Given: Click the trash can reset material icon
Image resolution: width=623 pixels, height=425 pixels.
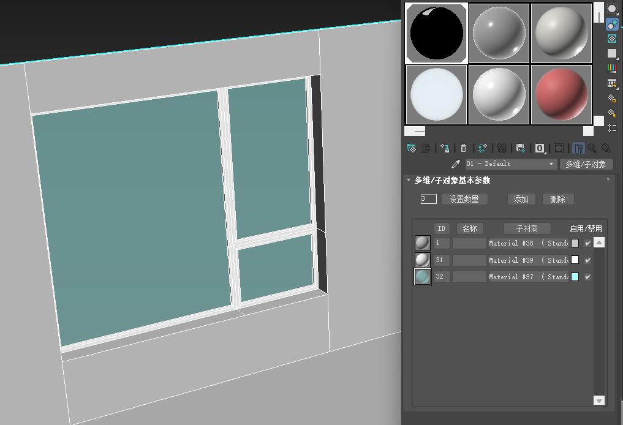Looking at the screenshot, I should click(464, 148).
